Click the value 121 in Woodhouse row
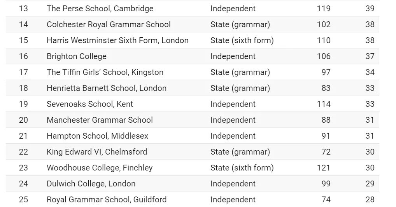 324,168
